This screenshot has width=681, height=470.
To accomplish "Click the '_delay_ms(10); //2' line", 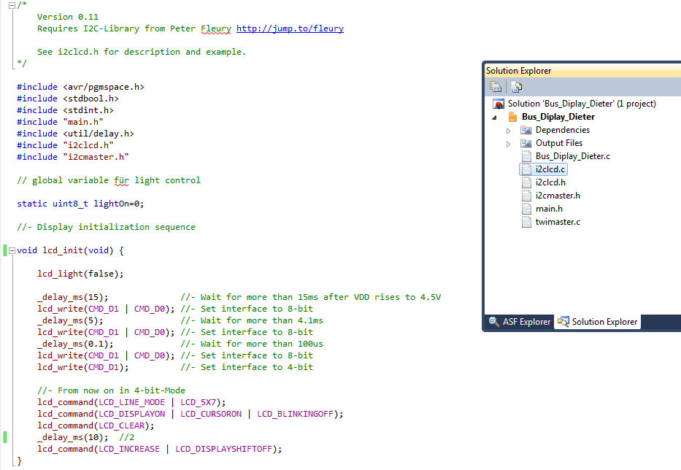I will [85, 438].
